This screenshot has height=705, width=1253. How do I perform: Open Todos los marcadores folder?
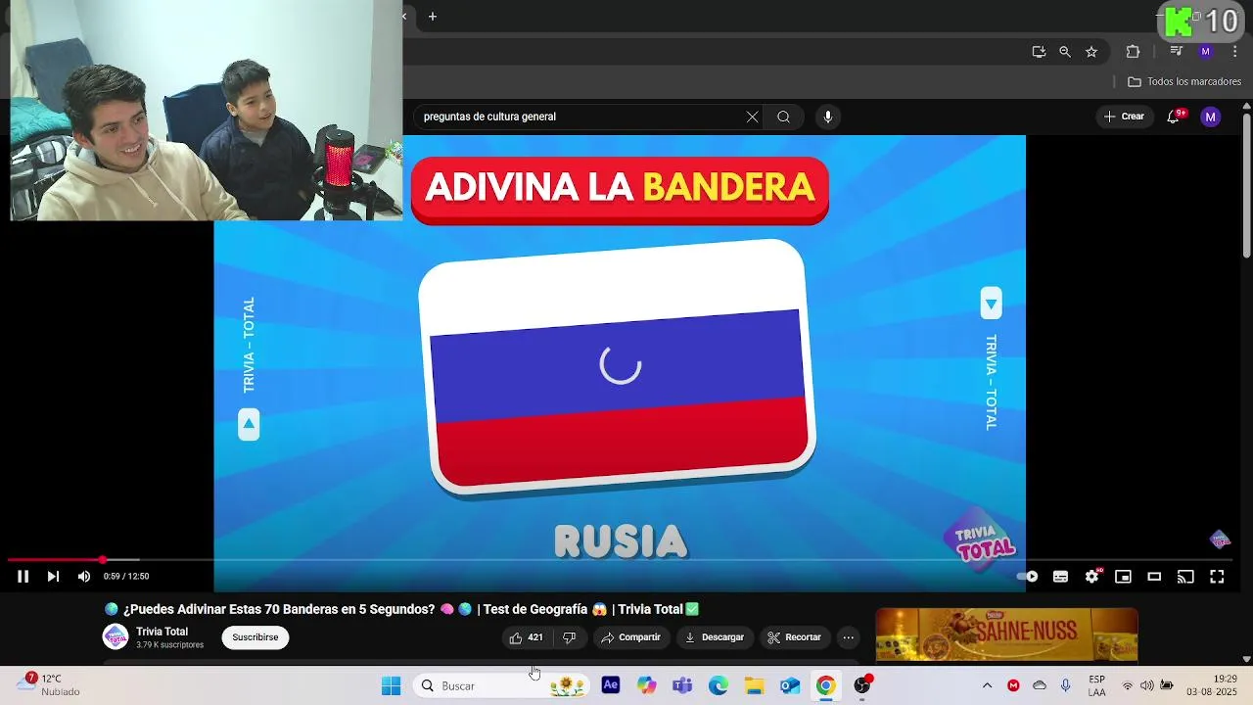click(1184, 82)
